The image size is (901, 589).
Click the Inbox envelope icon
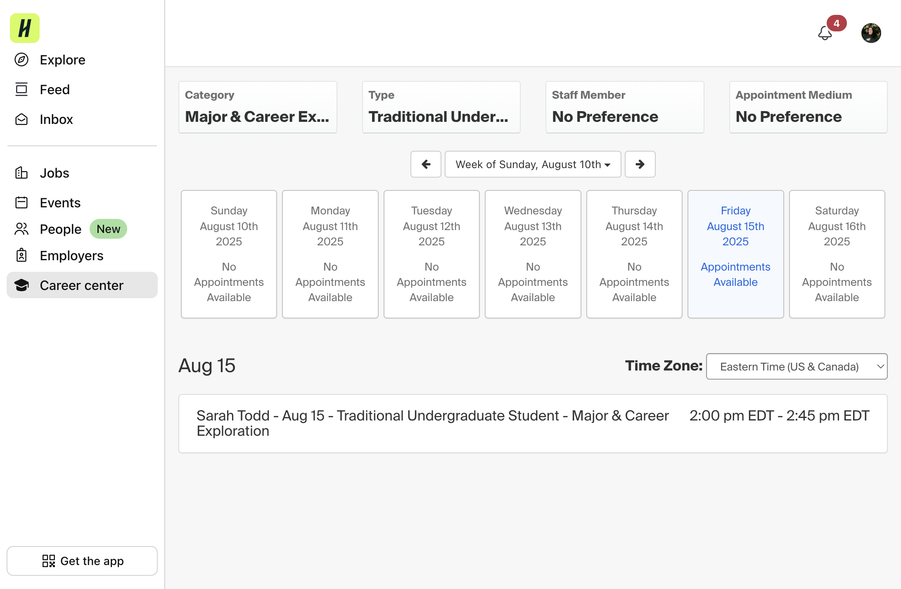[x=21, y=119]
